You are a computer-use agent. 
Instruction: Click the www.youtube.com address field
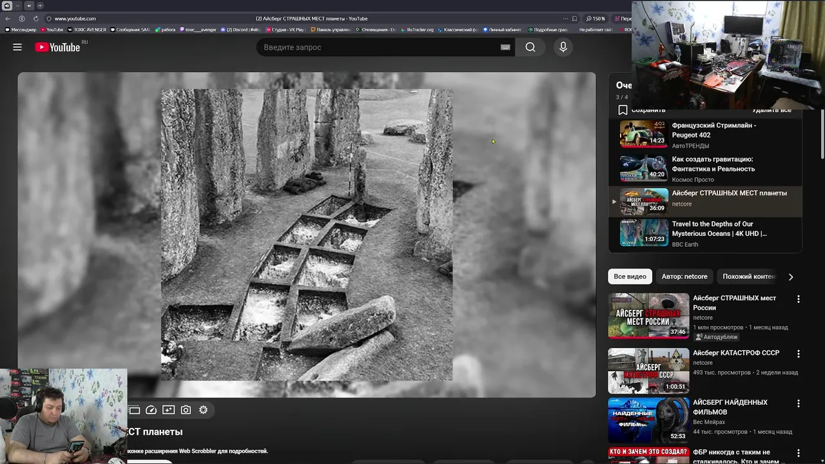point(75,19)
